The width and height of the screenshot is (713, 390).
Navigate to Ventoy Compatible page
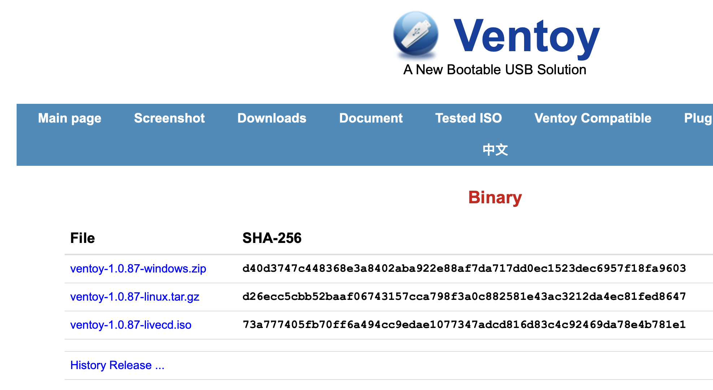coord(593,118)
